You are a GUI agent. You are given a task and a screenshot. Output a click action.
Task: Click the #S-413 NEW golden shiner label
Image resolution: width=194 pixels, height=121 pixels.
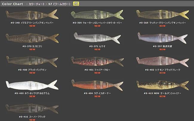coord(163,93)
